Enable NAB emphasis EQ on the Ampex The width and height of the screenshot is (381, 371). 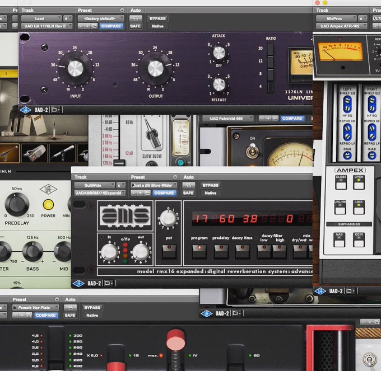click(x=340, y=239)
